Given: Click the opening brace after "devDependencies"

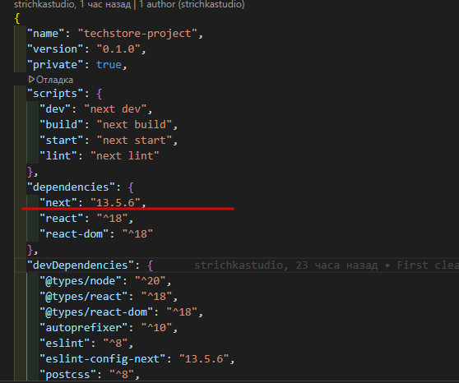Looking at the screenshot, I should 151,265.
